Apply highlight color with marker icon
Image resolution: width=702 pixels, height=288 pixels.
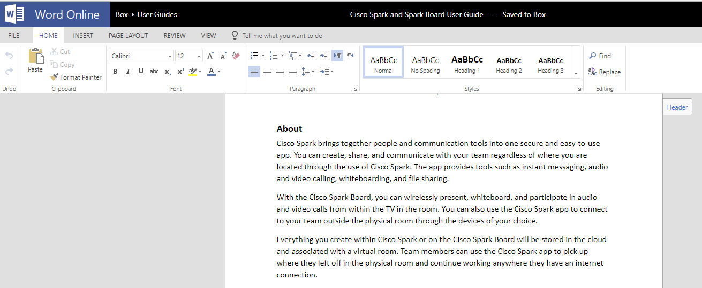[193, 72]
